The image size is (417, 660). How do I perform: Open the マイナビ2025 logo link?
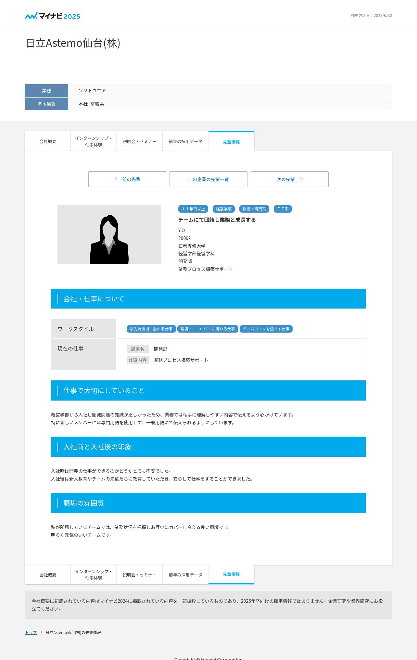point(53,16)
